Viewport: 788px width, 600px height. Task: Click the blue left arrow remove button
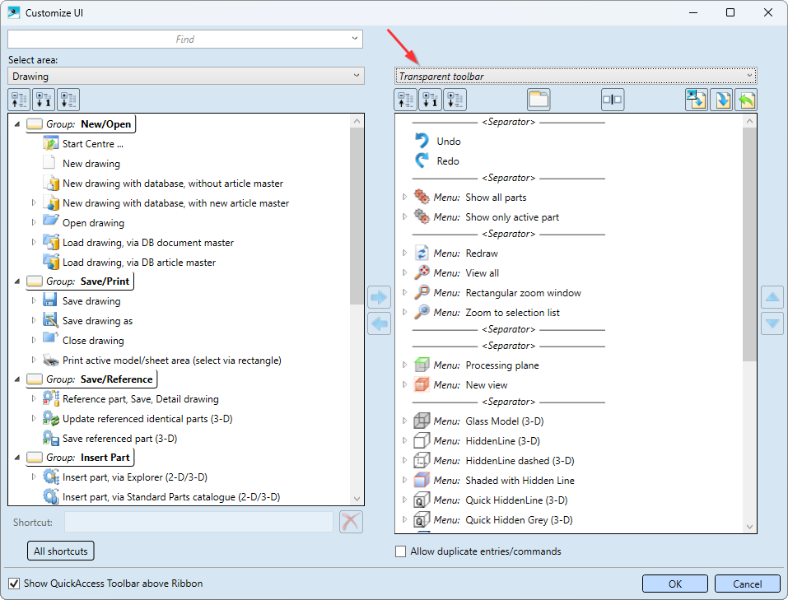[x=379, y=323]
